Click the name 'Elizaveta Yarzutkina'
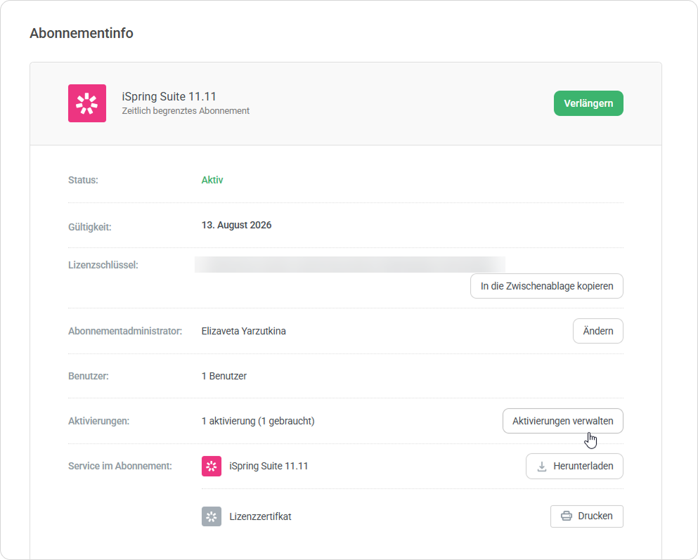The width and height of the screenshot is (698, 560). click(243, 331)
